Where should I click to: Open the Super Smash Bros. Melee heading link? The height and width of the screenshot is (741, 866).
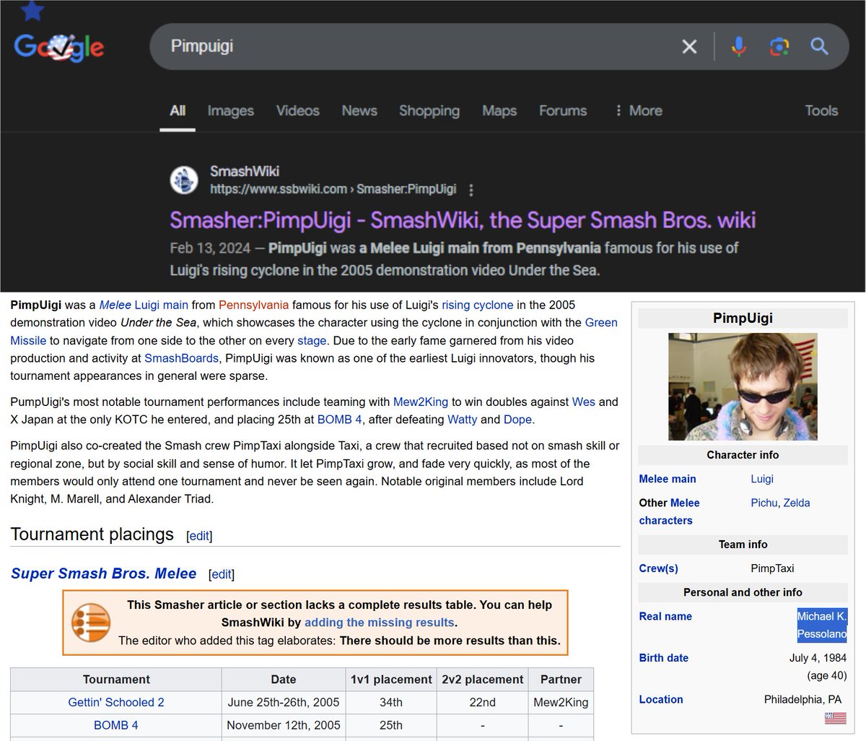click(x=104, y=573)
